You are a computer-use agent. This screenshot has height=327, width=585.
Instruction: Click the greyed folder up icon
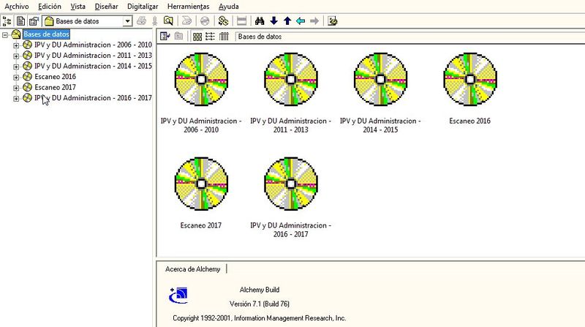pos(178,36)
